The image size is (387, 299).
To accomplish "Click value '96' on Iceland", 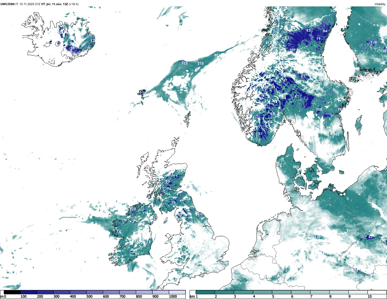I will click(73, 48).
